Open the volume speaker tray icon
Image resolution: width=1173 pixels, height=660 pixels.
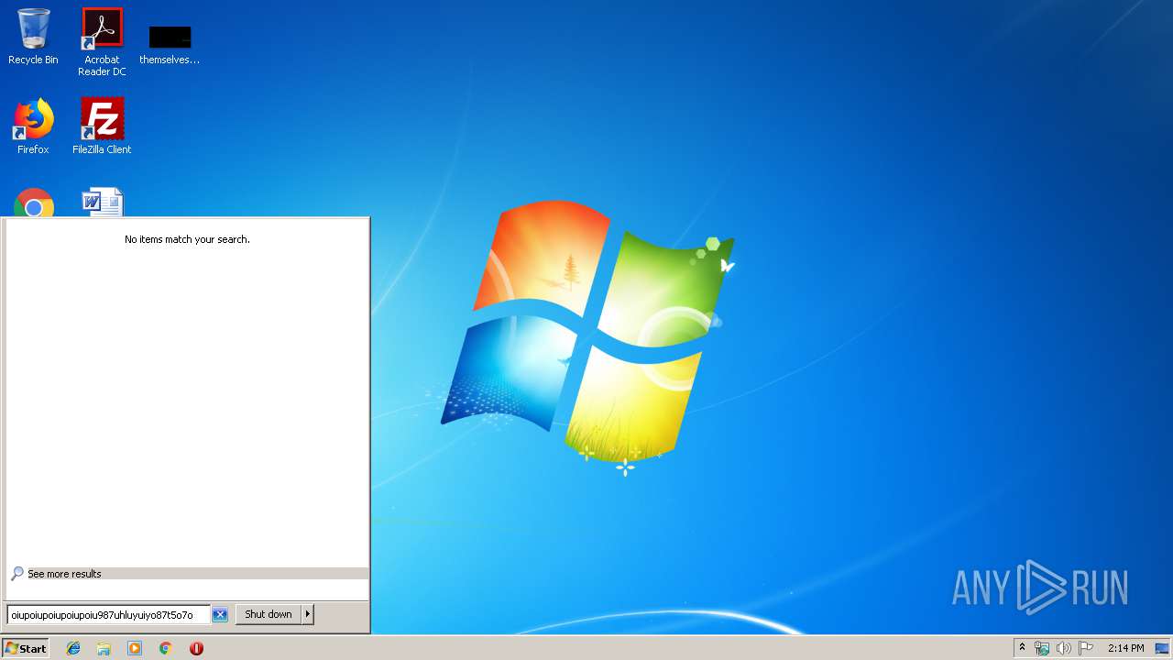pos(1063,648)
